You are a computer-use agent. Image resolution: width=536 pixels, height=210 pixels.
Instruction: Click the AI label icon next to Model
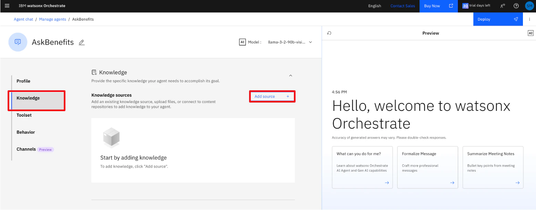tap(243, 42)
